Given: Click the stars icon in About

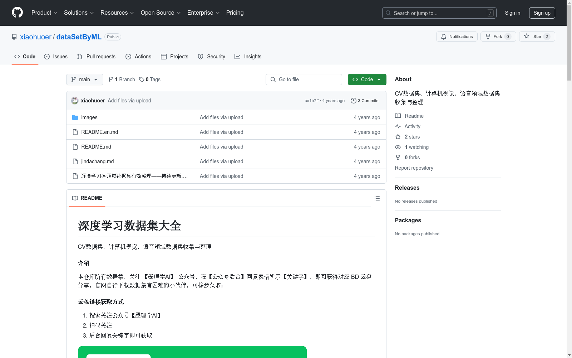Looking at the screenshot, I should pyautogui.click(x=398, y=137).
